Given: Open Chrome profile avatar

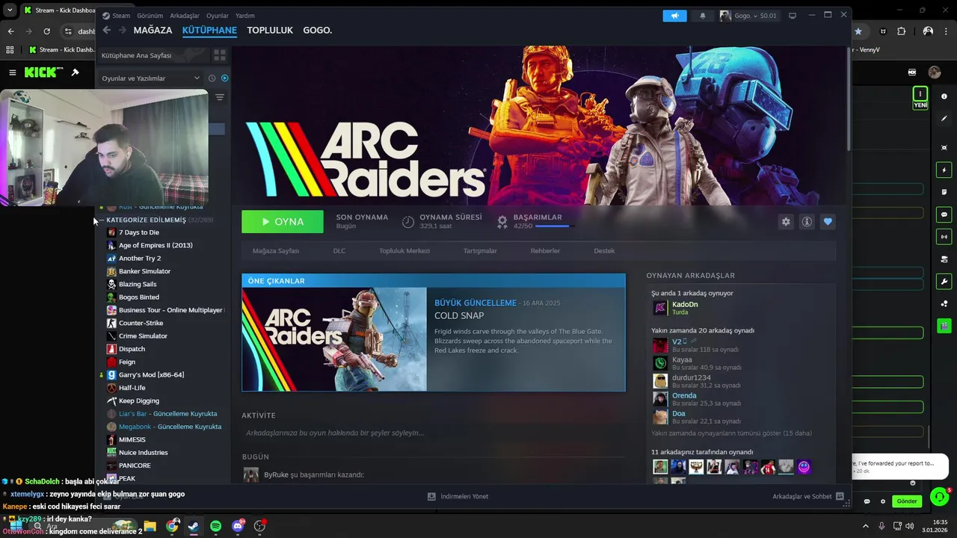Looking at the screenshot, I should 928,31.
